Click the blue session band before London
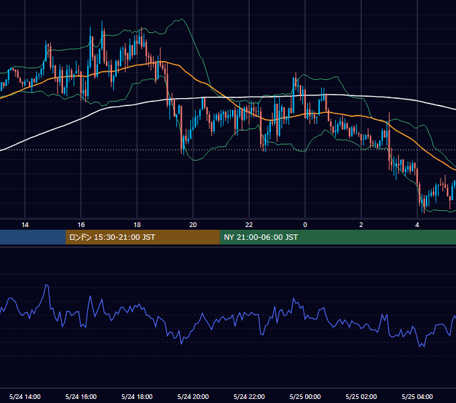 [33, 237]
